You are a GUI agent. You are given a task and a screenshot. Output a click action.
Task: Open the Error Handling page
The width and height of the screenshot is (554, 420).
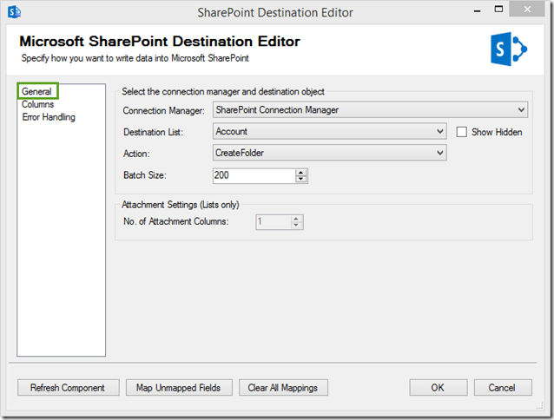[49, 117]
